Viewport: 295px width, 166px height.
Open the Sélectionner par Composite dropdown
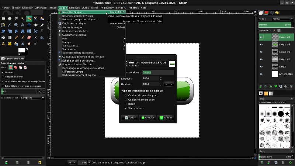click(32, 98)
